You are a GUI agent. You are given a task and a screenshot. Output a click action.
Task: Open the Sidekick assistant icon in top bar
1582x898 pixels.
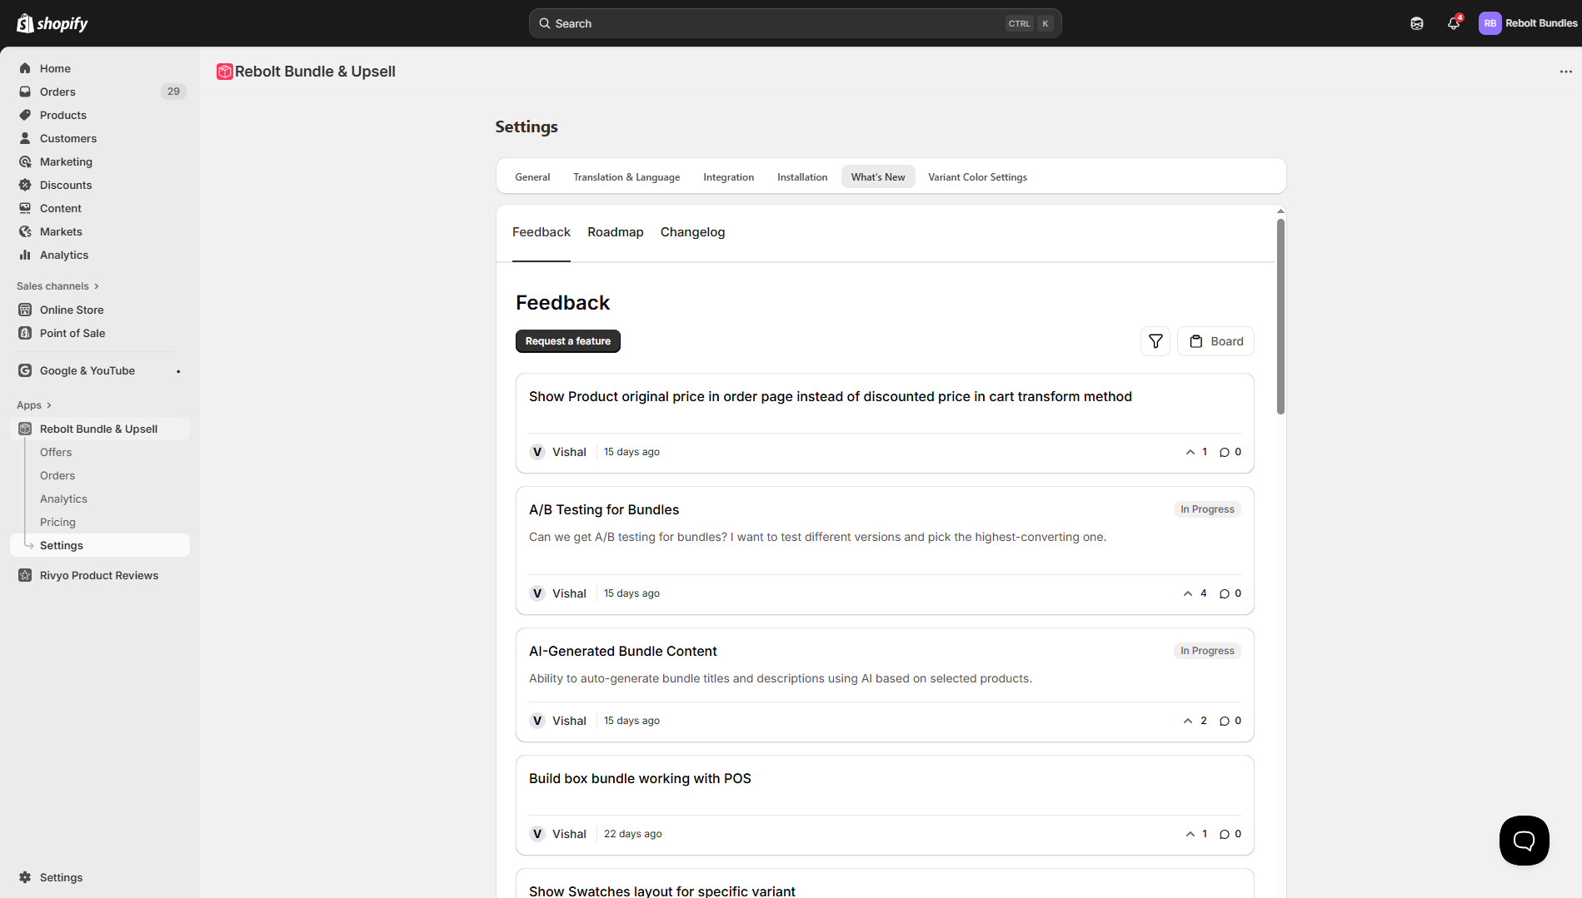click(x=1416, y=23)
